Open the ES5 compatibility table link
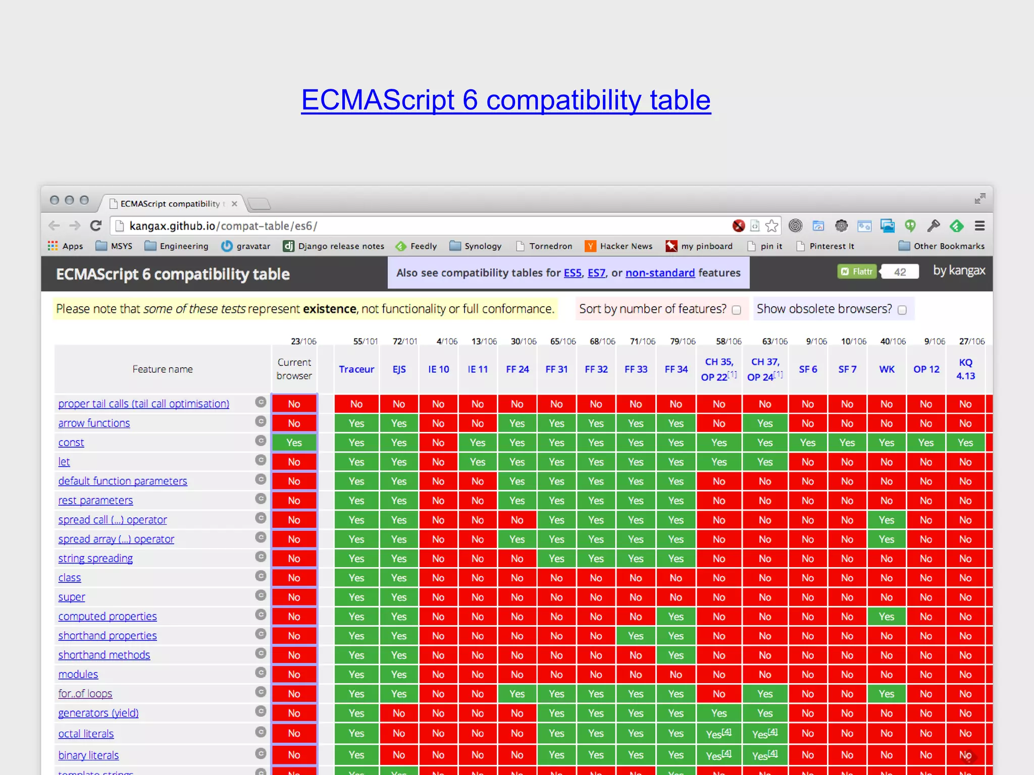 click(572, 272)
